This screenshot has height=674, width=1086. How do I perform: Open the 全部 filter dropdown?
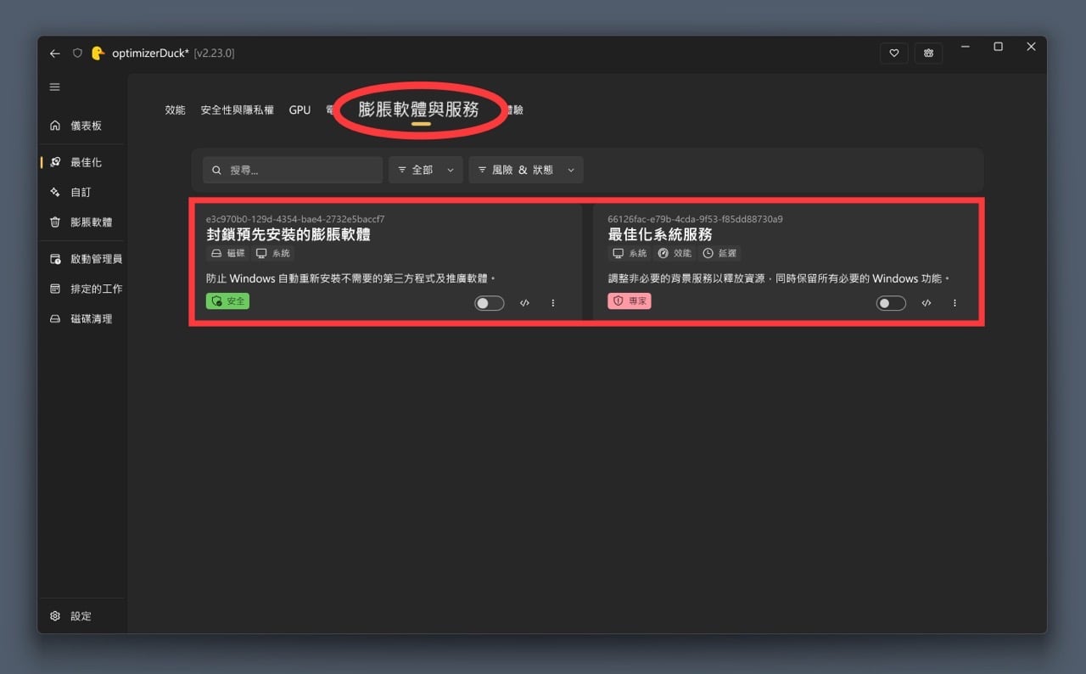coord(426,170)
